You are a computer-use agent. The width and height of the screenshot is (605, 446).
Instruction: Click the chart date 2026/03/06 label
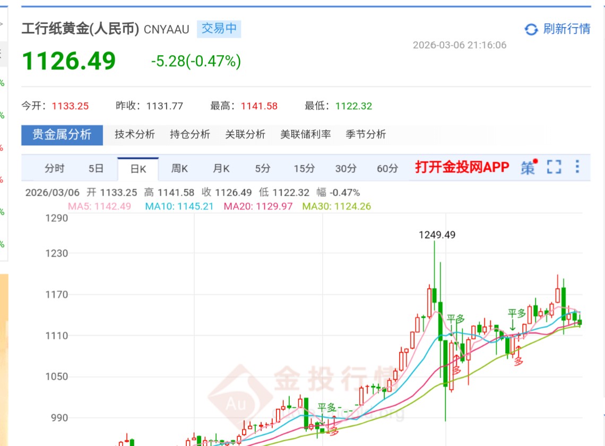click(x=53, y=193)
